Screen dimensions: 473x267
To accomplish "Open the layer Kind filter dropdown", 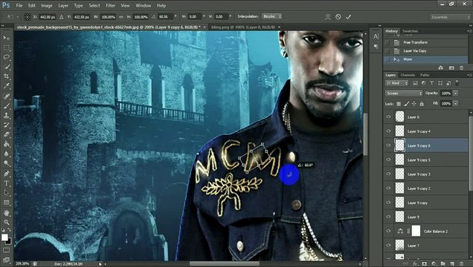I will (x=396, y=83).
